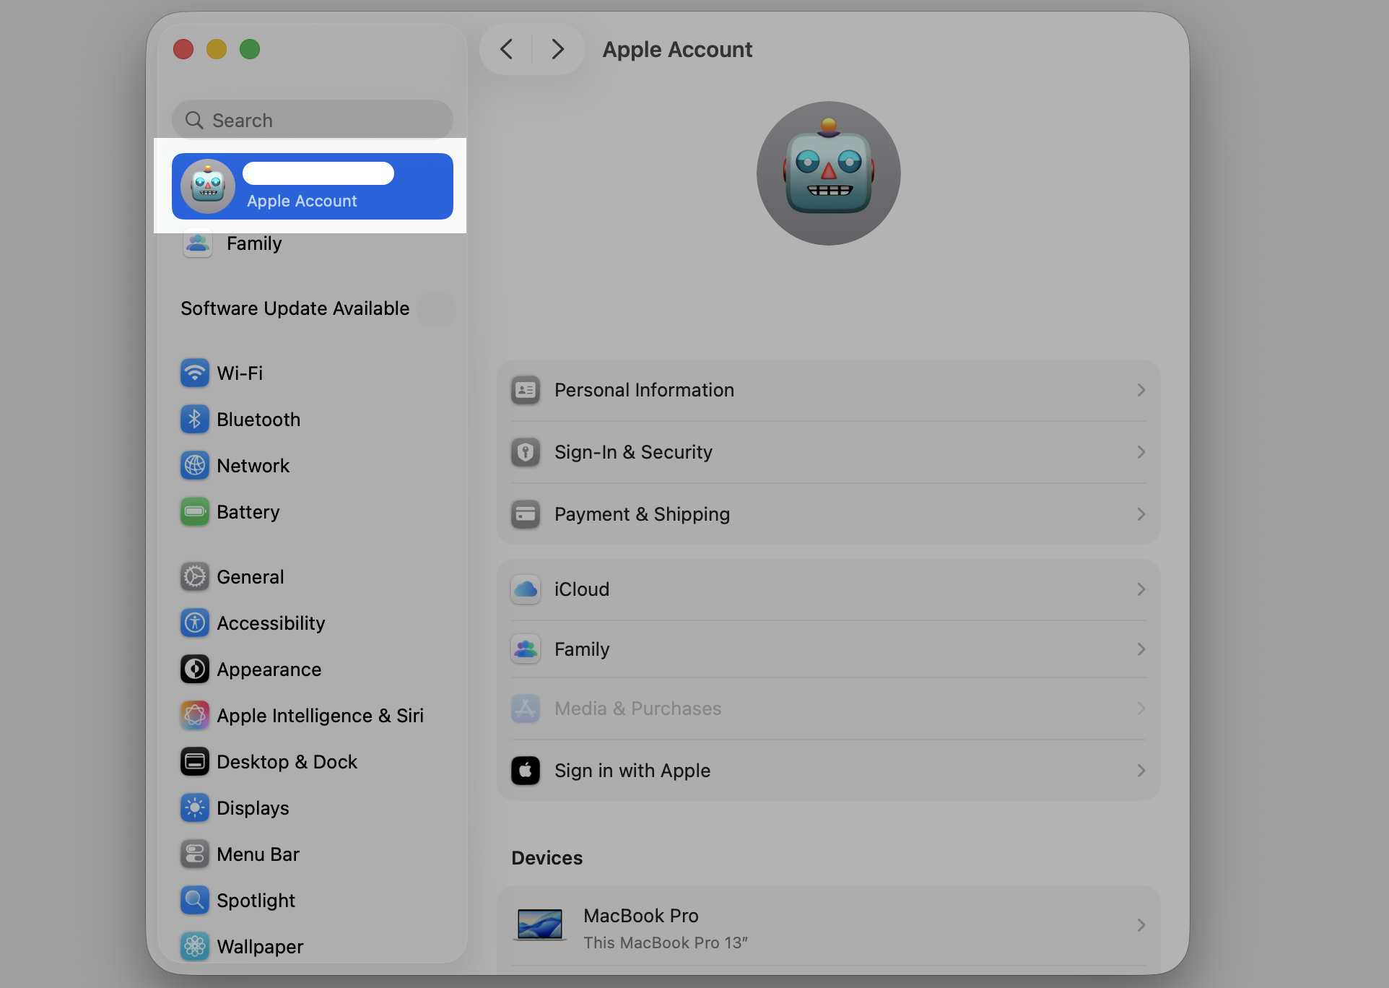Screen dimensions: 1389x988
Task: Expand iCloud row chevron
Action: click(x=1141, y=590)
